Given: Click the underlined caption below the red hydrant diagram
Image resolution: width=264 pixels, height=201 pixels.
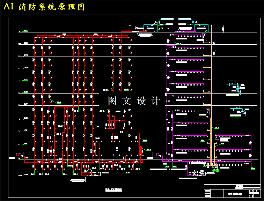Looking at the screenshot, I should point(113,189).
